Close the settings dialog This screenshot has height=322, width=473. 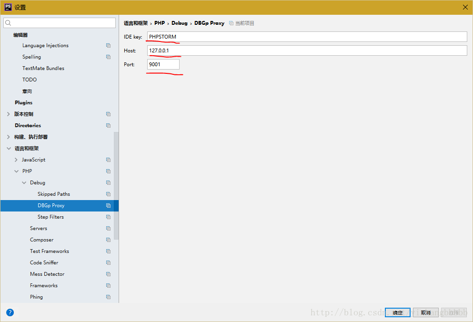pyautogui.click(x=465, y=7)
